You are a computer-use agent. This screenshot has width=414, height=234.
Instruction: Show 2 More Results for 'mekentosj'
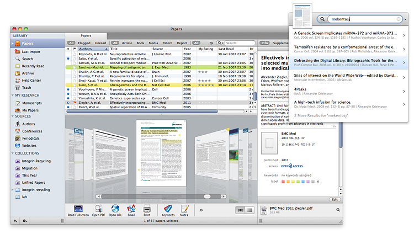pyautogui.click(x=321, y=115)
